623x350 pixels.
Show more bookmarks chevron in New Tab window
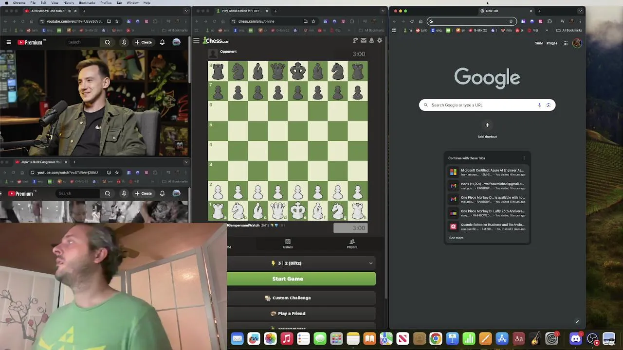tap(547, 30)
